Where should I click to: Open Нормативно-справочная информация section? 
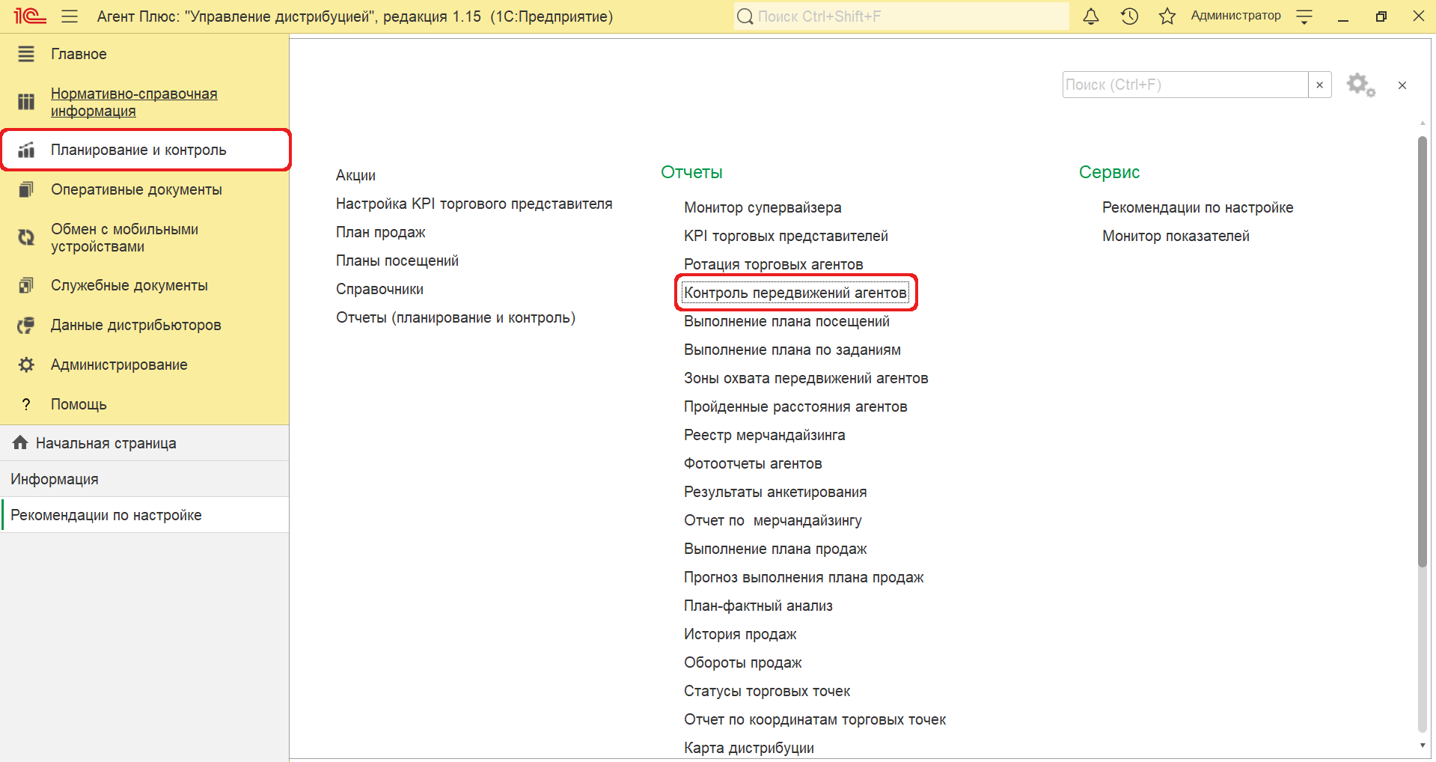click(134, 102)
